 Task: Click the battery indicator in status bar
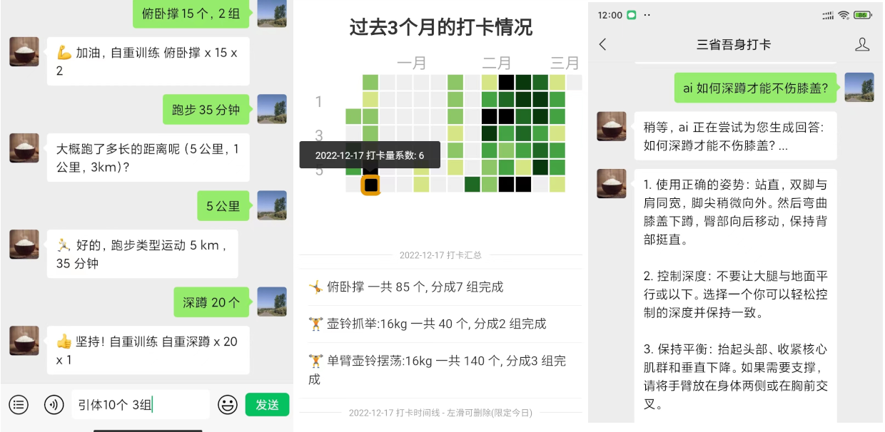click(863, 15)
